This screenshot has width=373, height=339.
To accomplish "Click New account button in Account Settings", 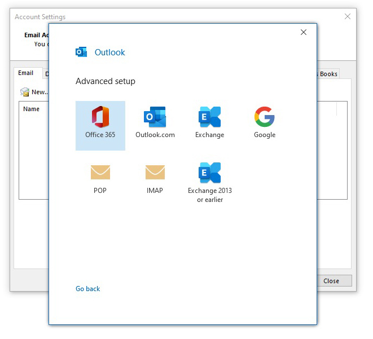I will [34, 92].
